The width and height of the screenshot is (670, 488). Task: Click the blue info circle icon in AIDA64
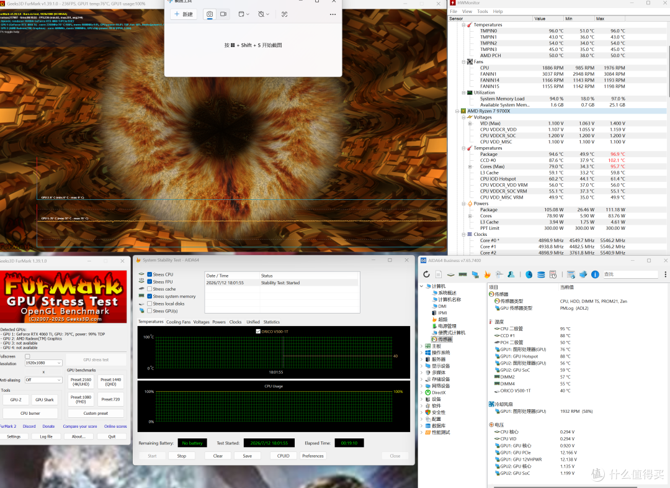[x=595, y=274]
